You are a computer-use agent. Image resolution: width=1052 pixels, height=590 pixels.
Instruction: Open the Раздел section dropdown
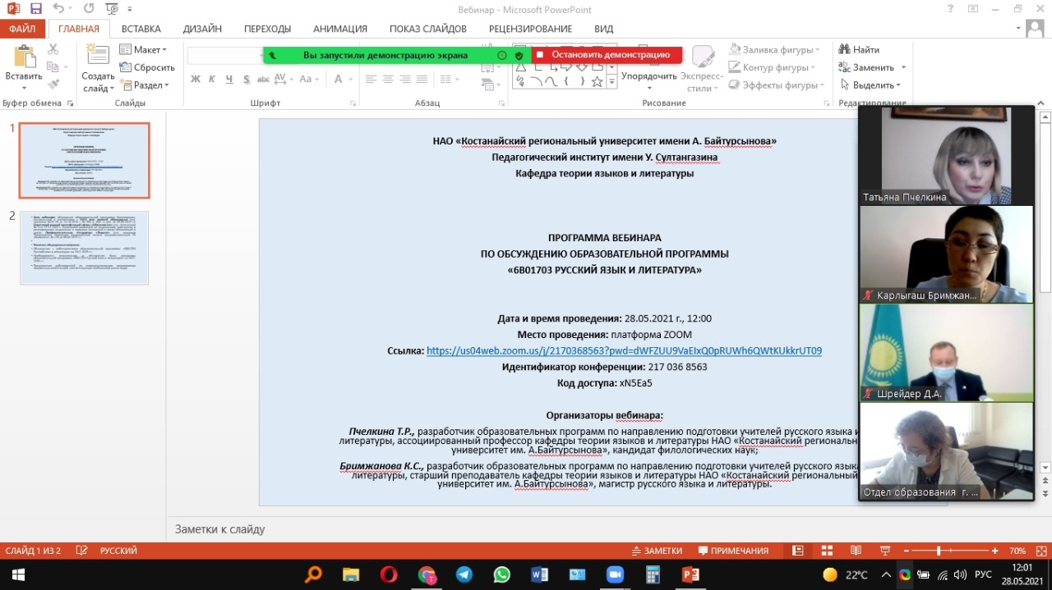point(144,85)
